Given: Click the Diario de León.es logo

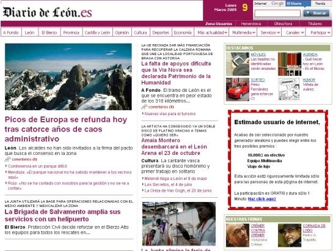Looking at the screenshot, I should (47, 12).
